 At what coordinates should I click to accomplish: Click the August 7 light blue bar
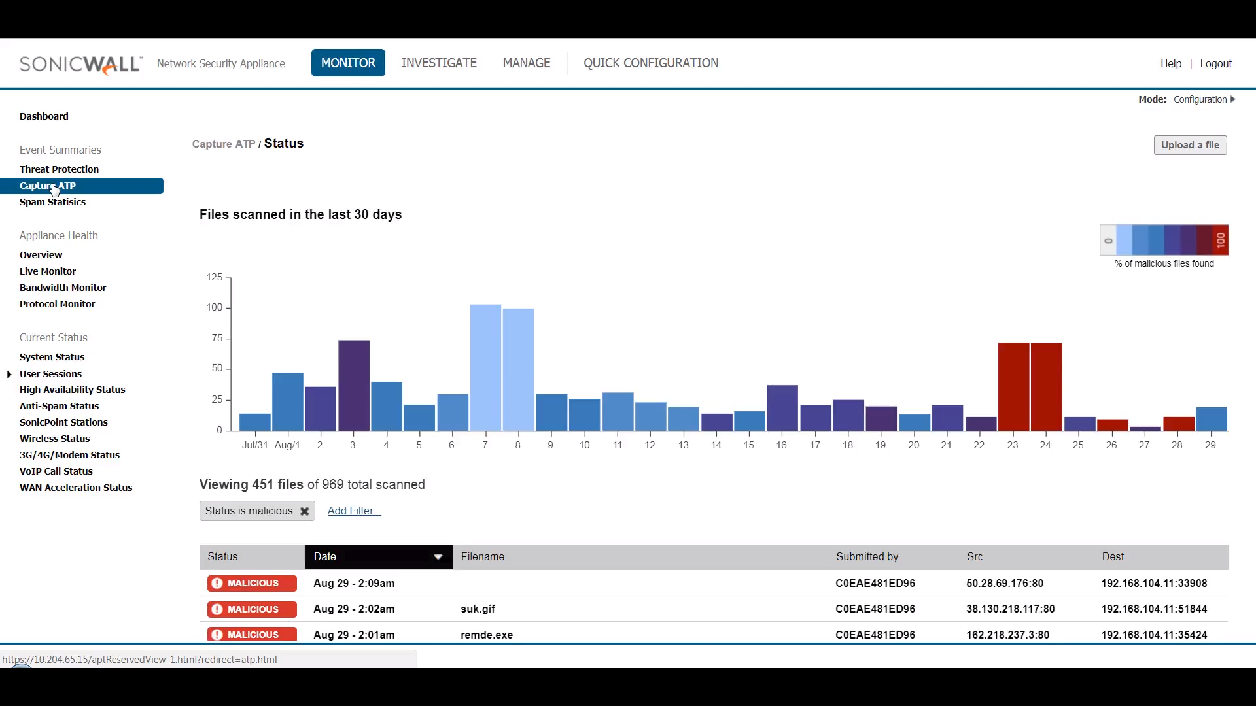(485, 367)
